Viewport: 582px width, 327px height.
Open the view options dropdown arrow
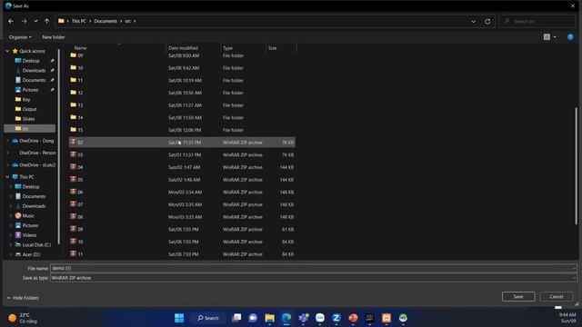coord(555,37)
